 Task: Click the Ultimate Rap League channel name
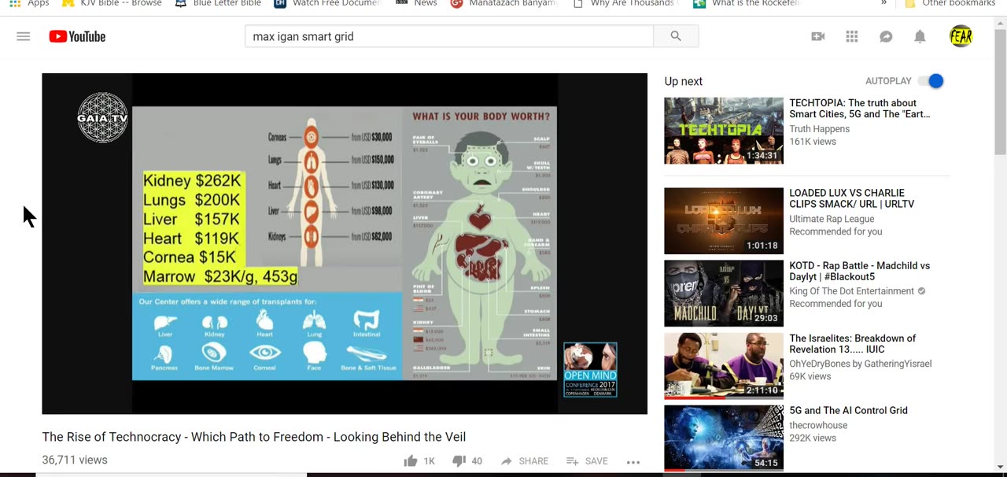832,219
